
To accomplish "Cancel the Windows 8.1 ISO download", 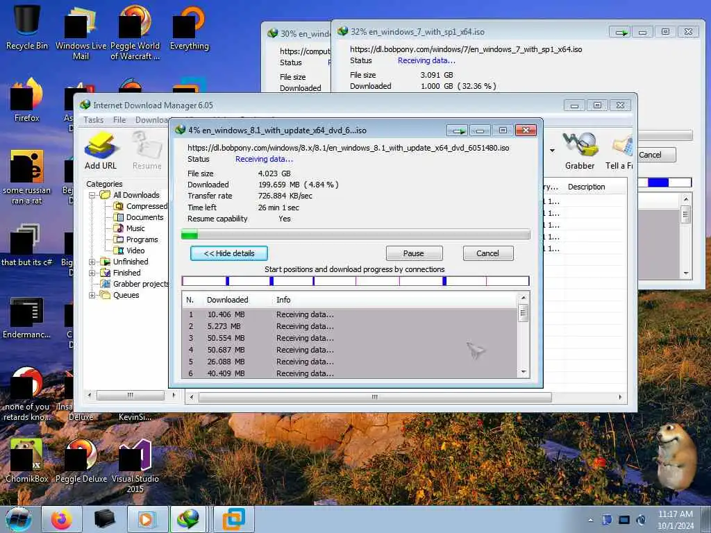I will tap(488, 253).
